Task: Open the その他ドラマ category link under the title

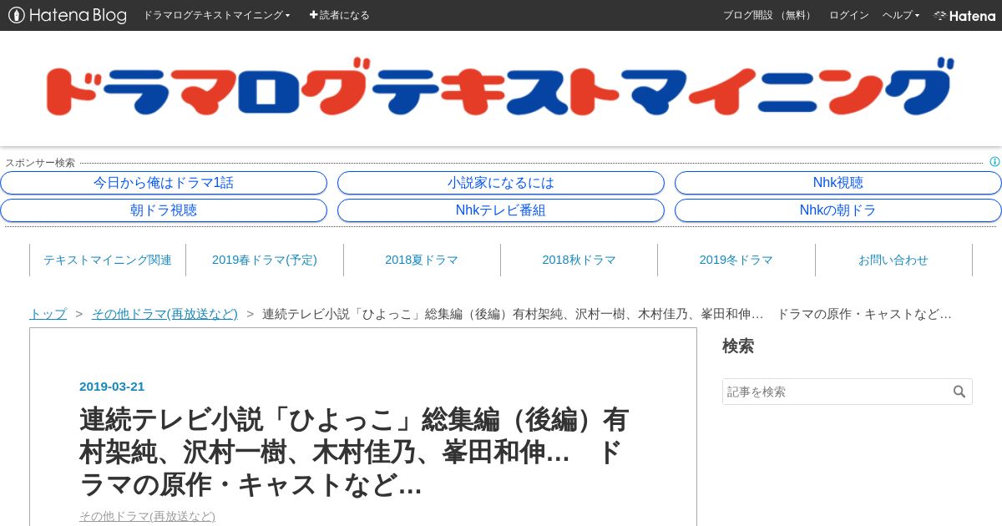Action: pyautogui.click(x=147, y=517)
